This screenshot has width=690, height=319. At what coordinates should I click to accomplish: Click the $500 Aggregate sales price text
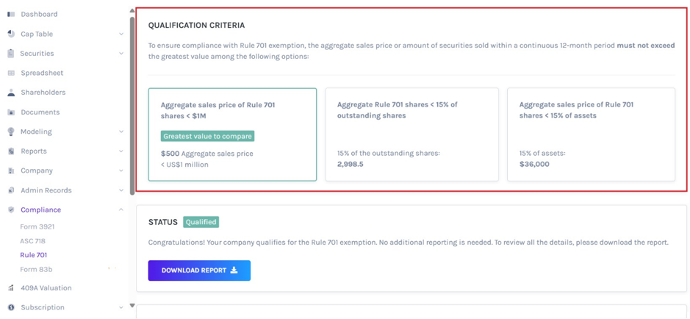point(206,154)
